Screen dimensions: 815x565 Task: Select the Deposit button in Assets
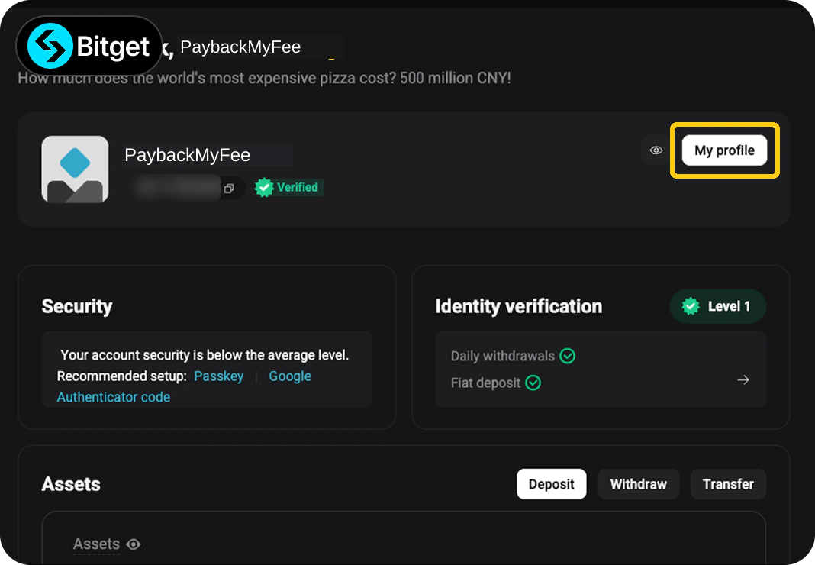(x=551, y=484)
